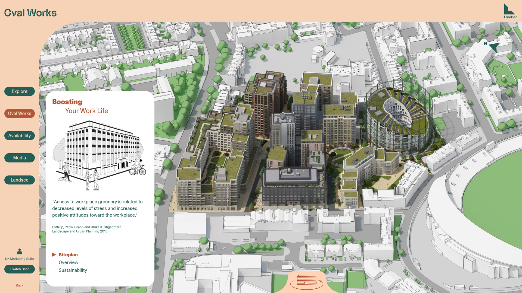Click the Siteplan arrow marker
This screenshot has width=522, height=293.
(54, 255)
